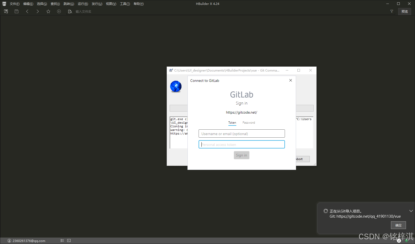The height and width of the screenshot is (244, 415).
Task: Open the 发行(U) menu
Action: pos(97,4)
